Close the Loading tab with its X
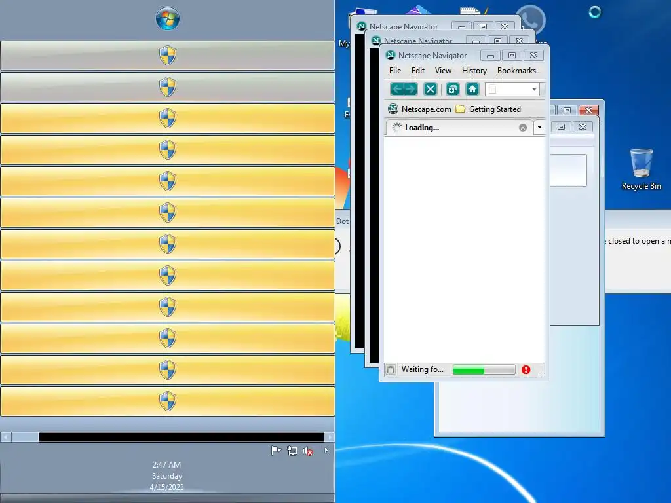Viewport: 671px width, 503px height. pyautogui.click(x=522, y=128)
